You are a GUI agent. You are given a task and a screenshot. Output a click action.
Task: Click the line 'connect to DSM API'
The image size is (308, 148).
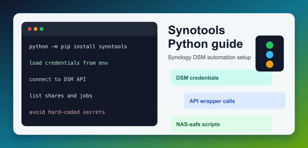pos(57,79)
